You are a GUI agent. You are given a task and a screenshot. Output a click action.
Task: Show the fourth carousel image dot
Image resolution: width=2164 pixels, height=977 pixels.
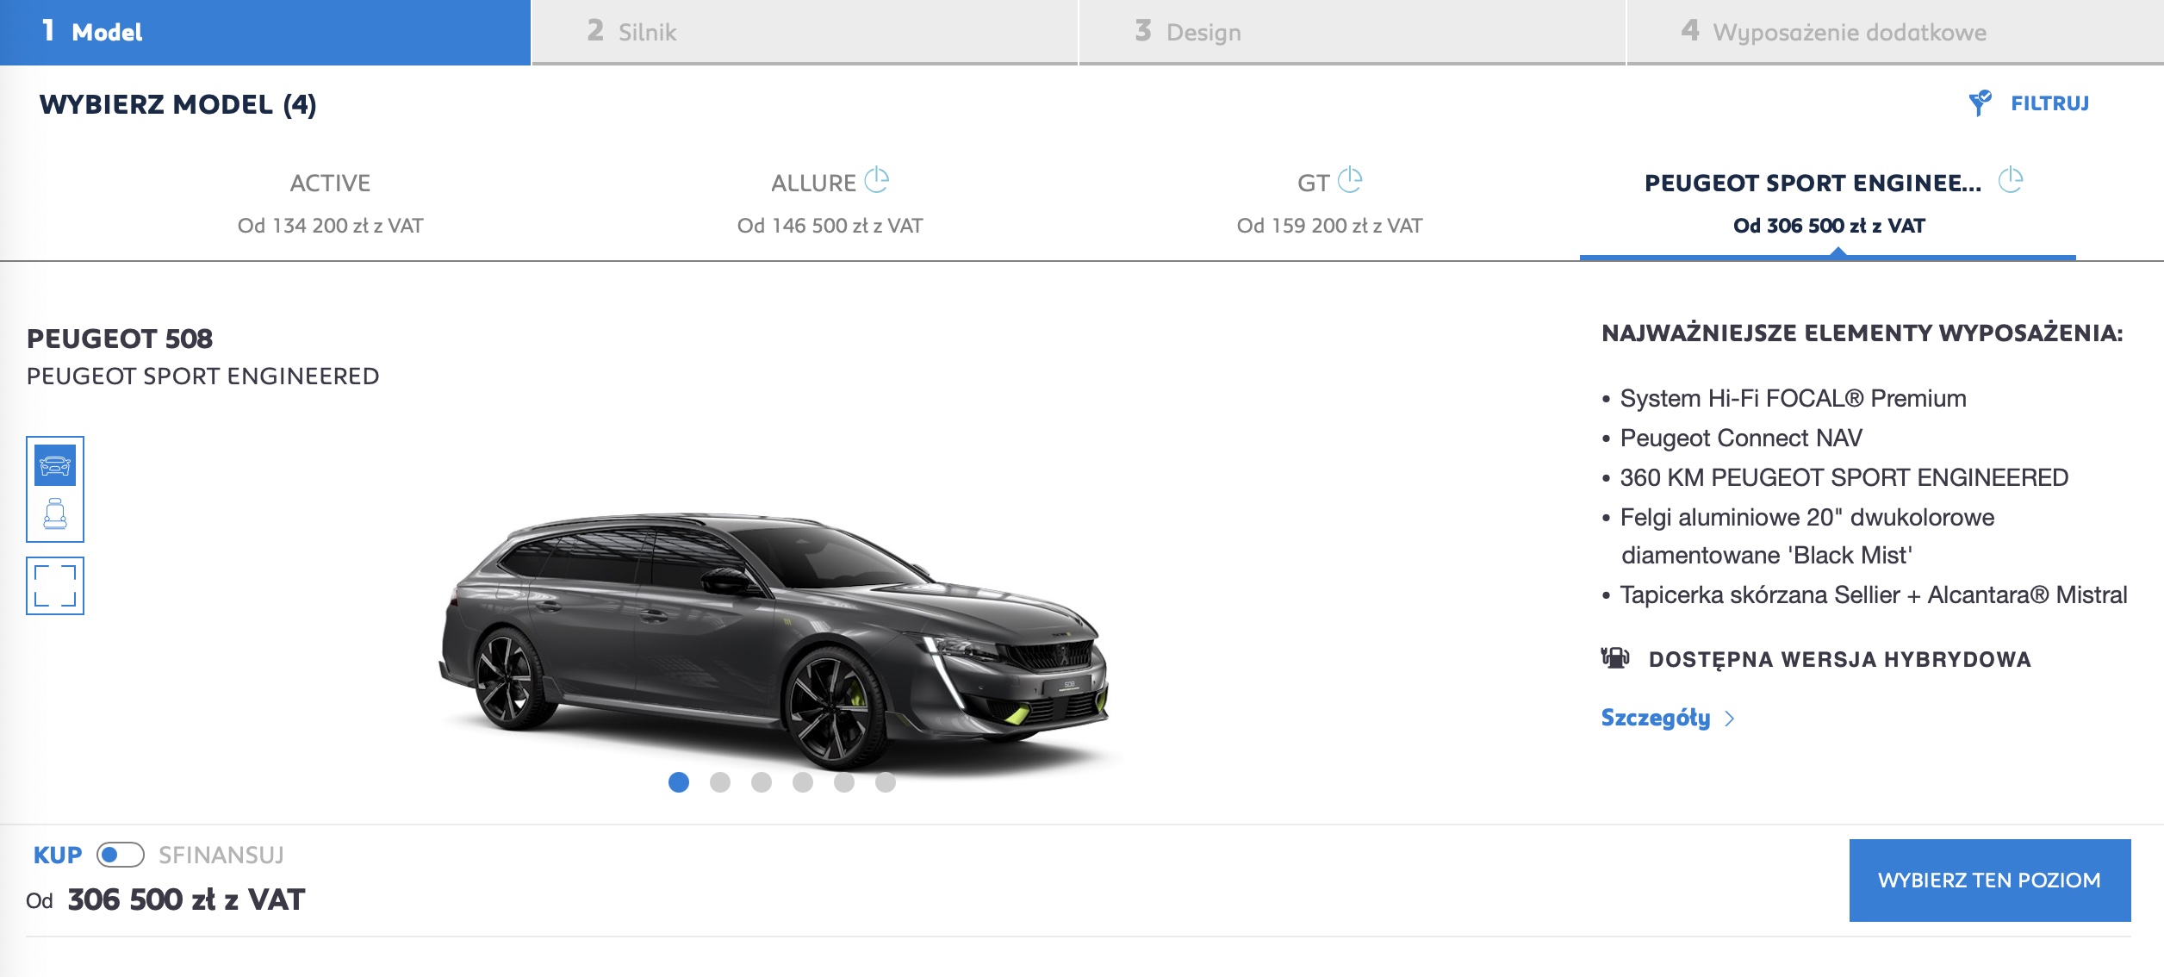click(x=803, y=782)
